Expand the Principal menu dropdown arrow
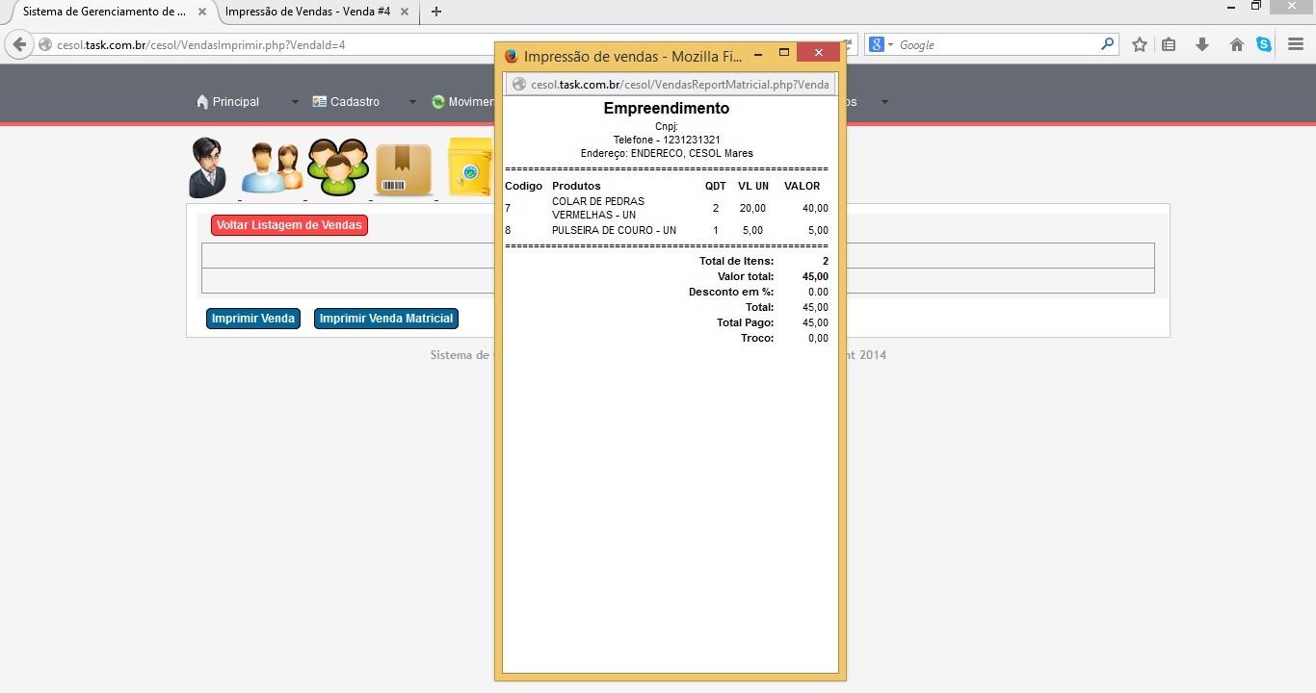Image resolution: width=1316 pixels, height=693 pixels. point(295,102)
